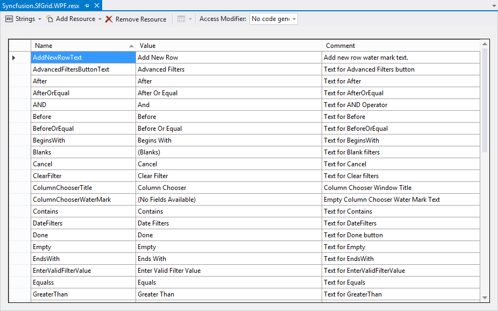Viewport: 498px width, 311px height.
Task: Click 'Text for Equals' comment cell
Action: (x=401, y=282)
